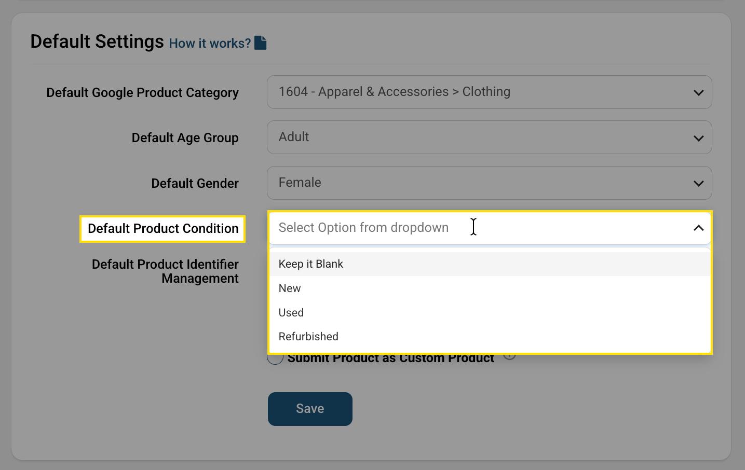Click the Default Age Group label
The width and height of the screenshot is (745, 470).
coord(185,138)
